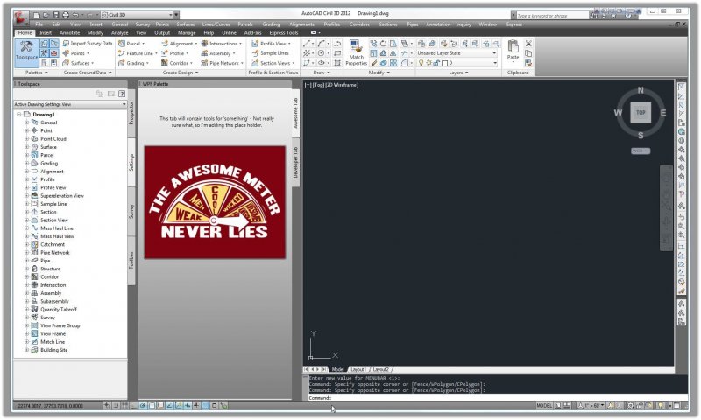Open the Unsaved Layer State dropdown
The width and height of the screenshot is (701, 420).
457,53
